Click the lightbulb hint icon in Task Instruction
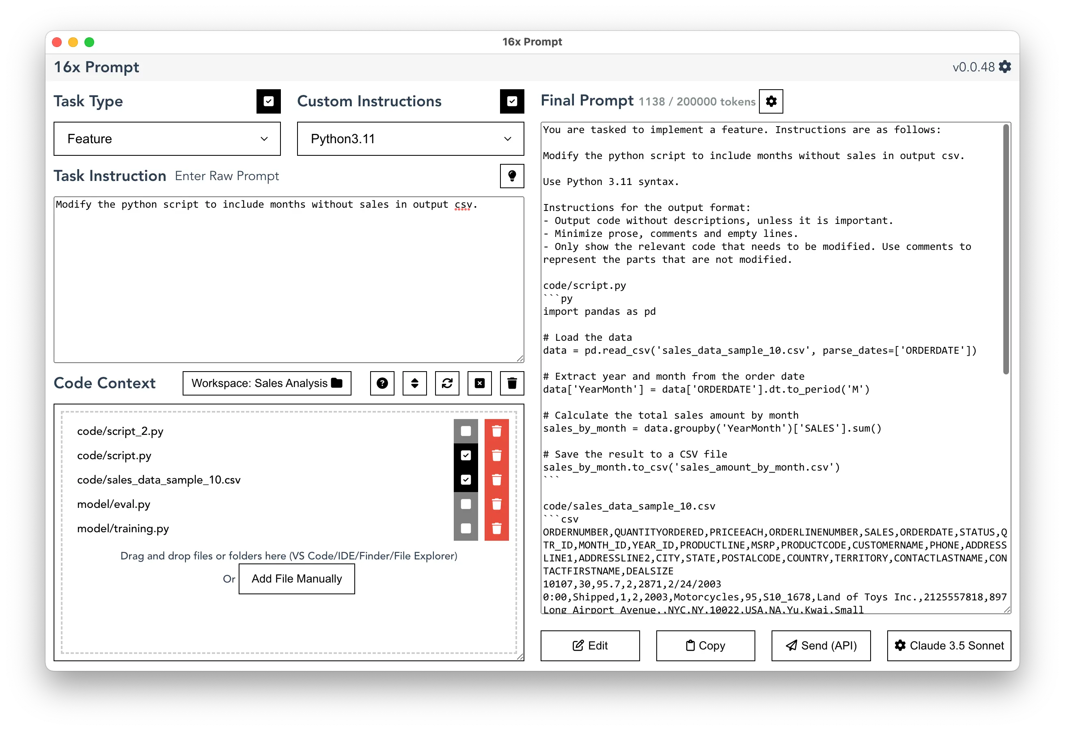Image resolution: width=1065 pixels, height=731 pixels. coord(512,176)
